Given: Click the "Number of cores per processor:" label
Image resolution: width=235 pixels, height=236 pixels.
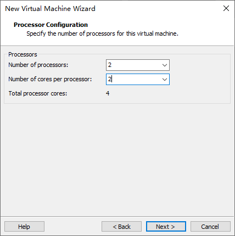Looking at the screenshot, I should (50, 79).
